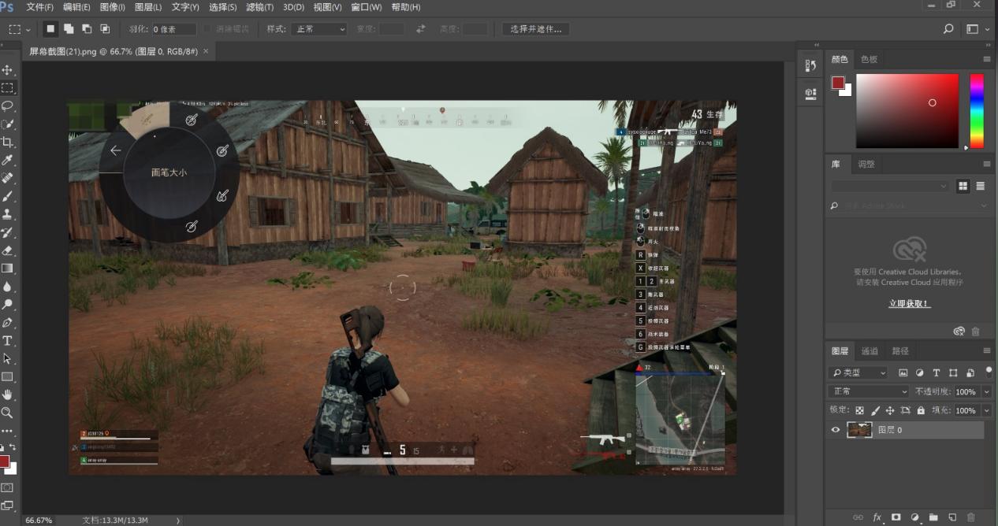Open the 滤镜 menu
Image resolution: width=998 pixels, height=526 pixels.
pyautogui.click(x=260, y=7)
